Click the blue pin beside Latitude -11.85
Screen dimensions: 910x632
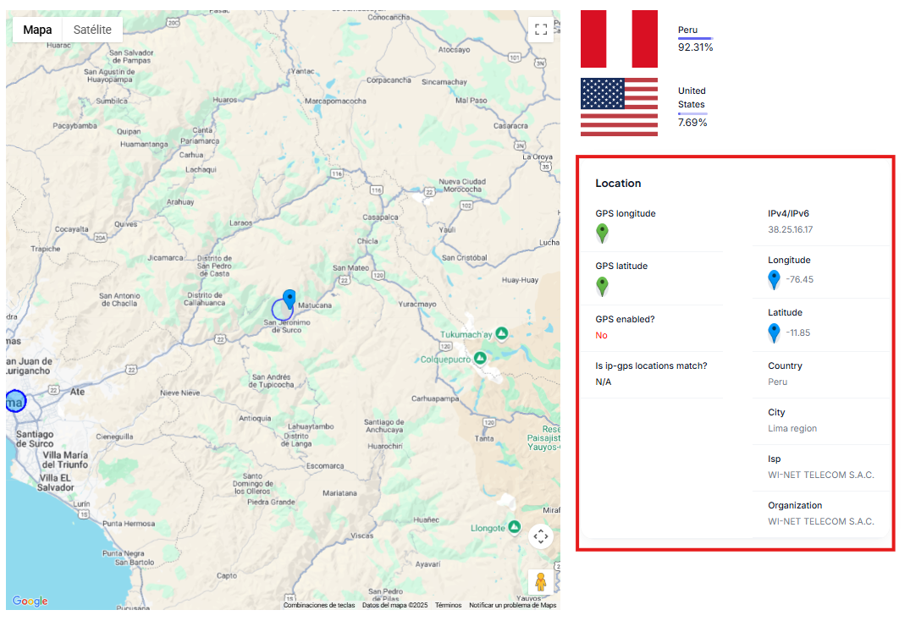click(775, 332)
